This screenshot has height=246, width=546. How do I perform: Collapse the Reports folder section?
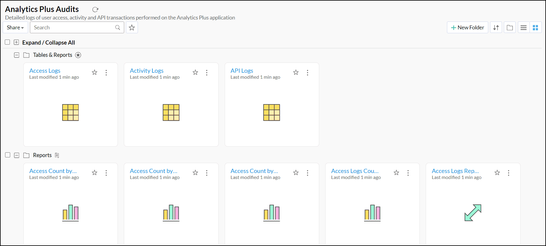[17, 155]
